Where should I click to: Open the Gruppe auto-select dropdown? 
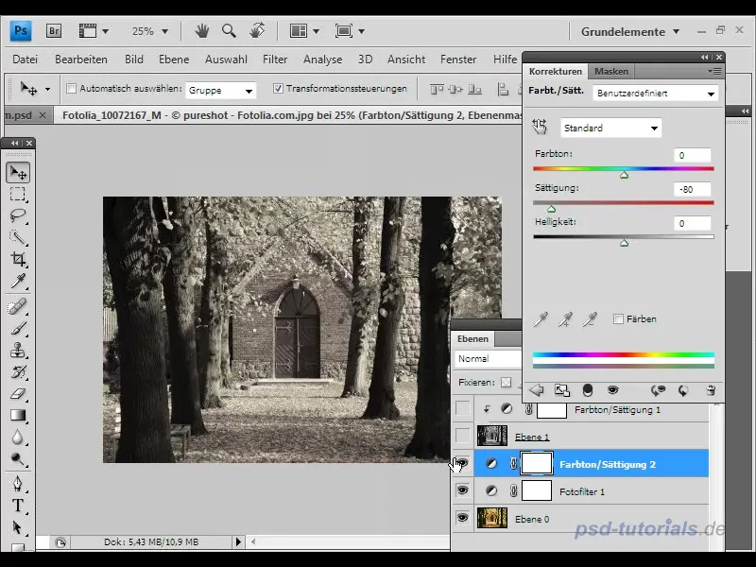tap(220, 90)
